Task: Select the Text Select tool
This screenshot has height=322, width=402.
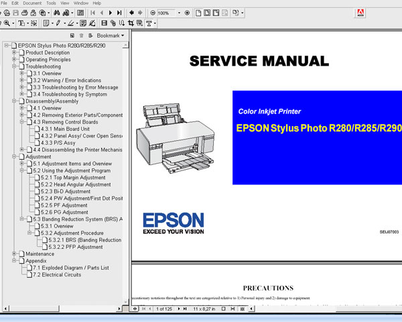Action: pyautogui.click(x=21, y=23)
